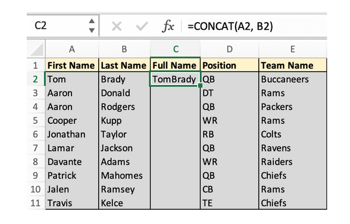The height and width of the screenshot is (224, 350).
Task: Click the fill handle on cell C2
Action: pyautogui.click(x=200, y=85)
